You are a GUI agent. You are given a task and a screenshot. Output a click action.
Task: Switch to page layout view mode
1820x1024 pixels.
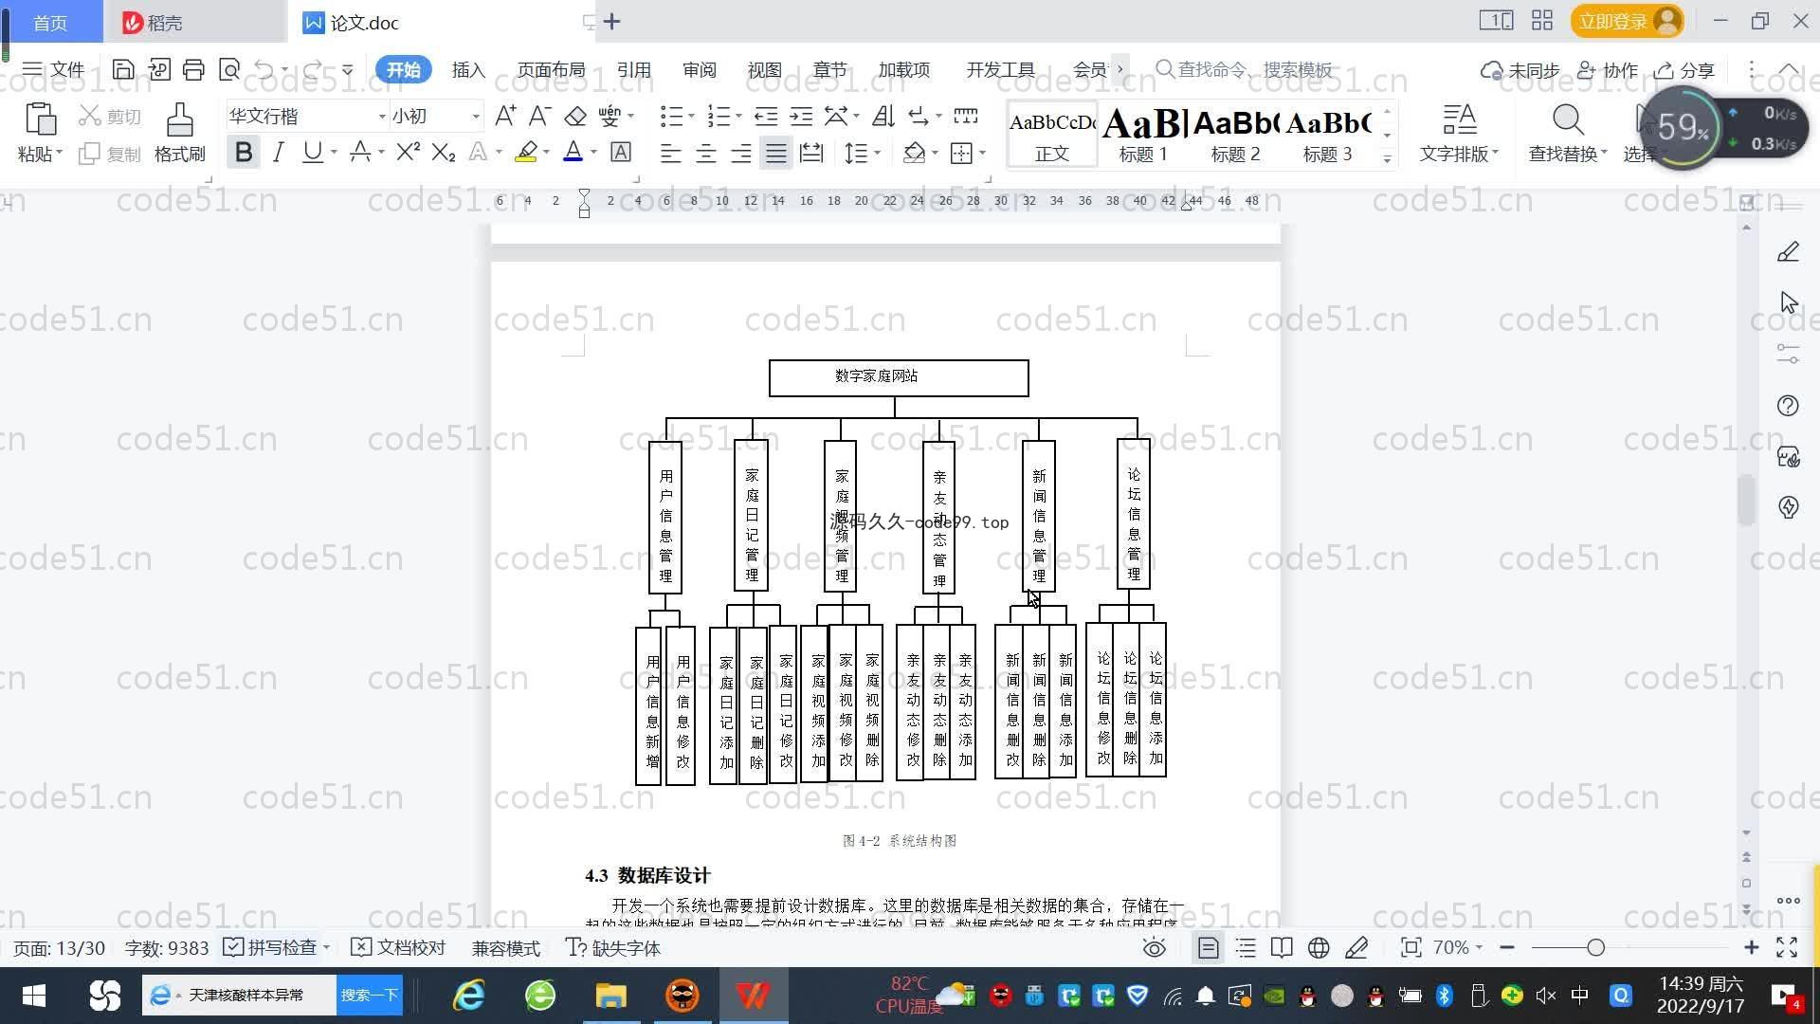1208,948
